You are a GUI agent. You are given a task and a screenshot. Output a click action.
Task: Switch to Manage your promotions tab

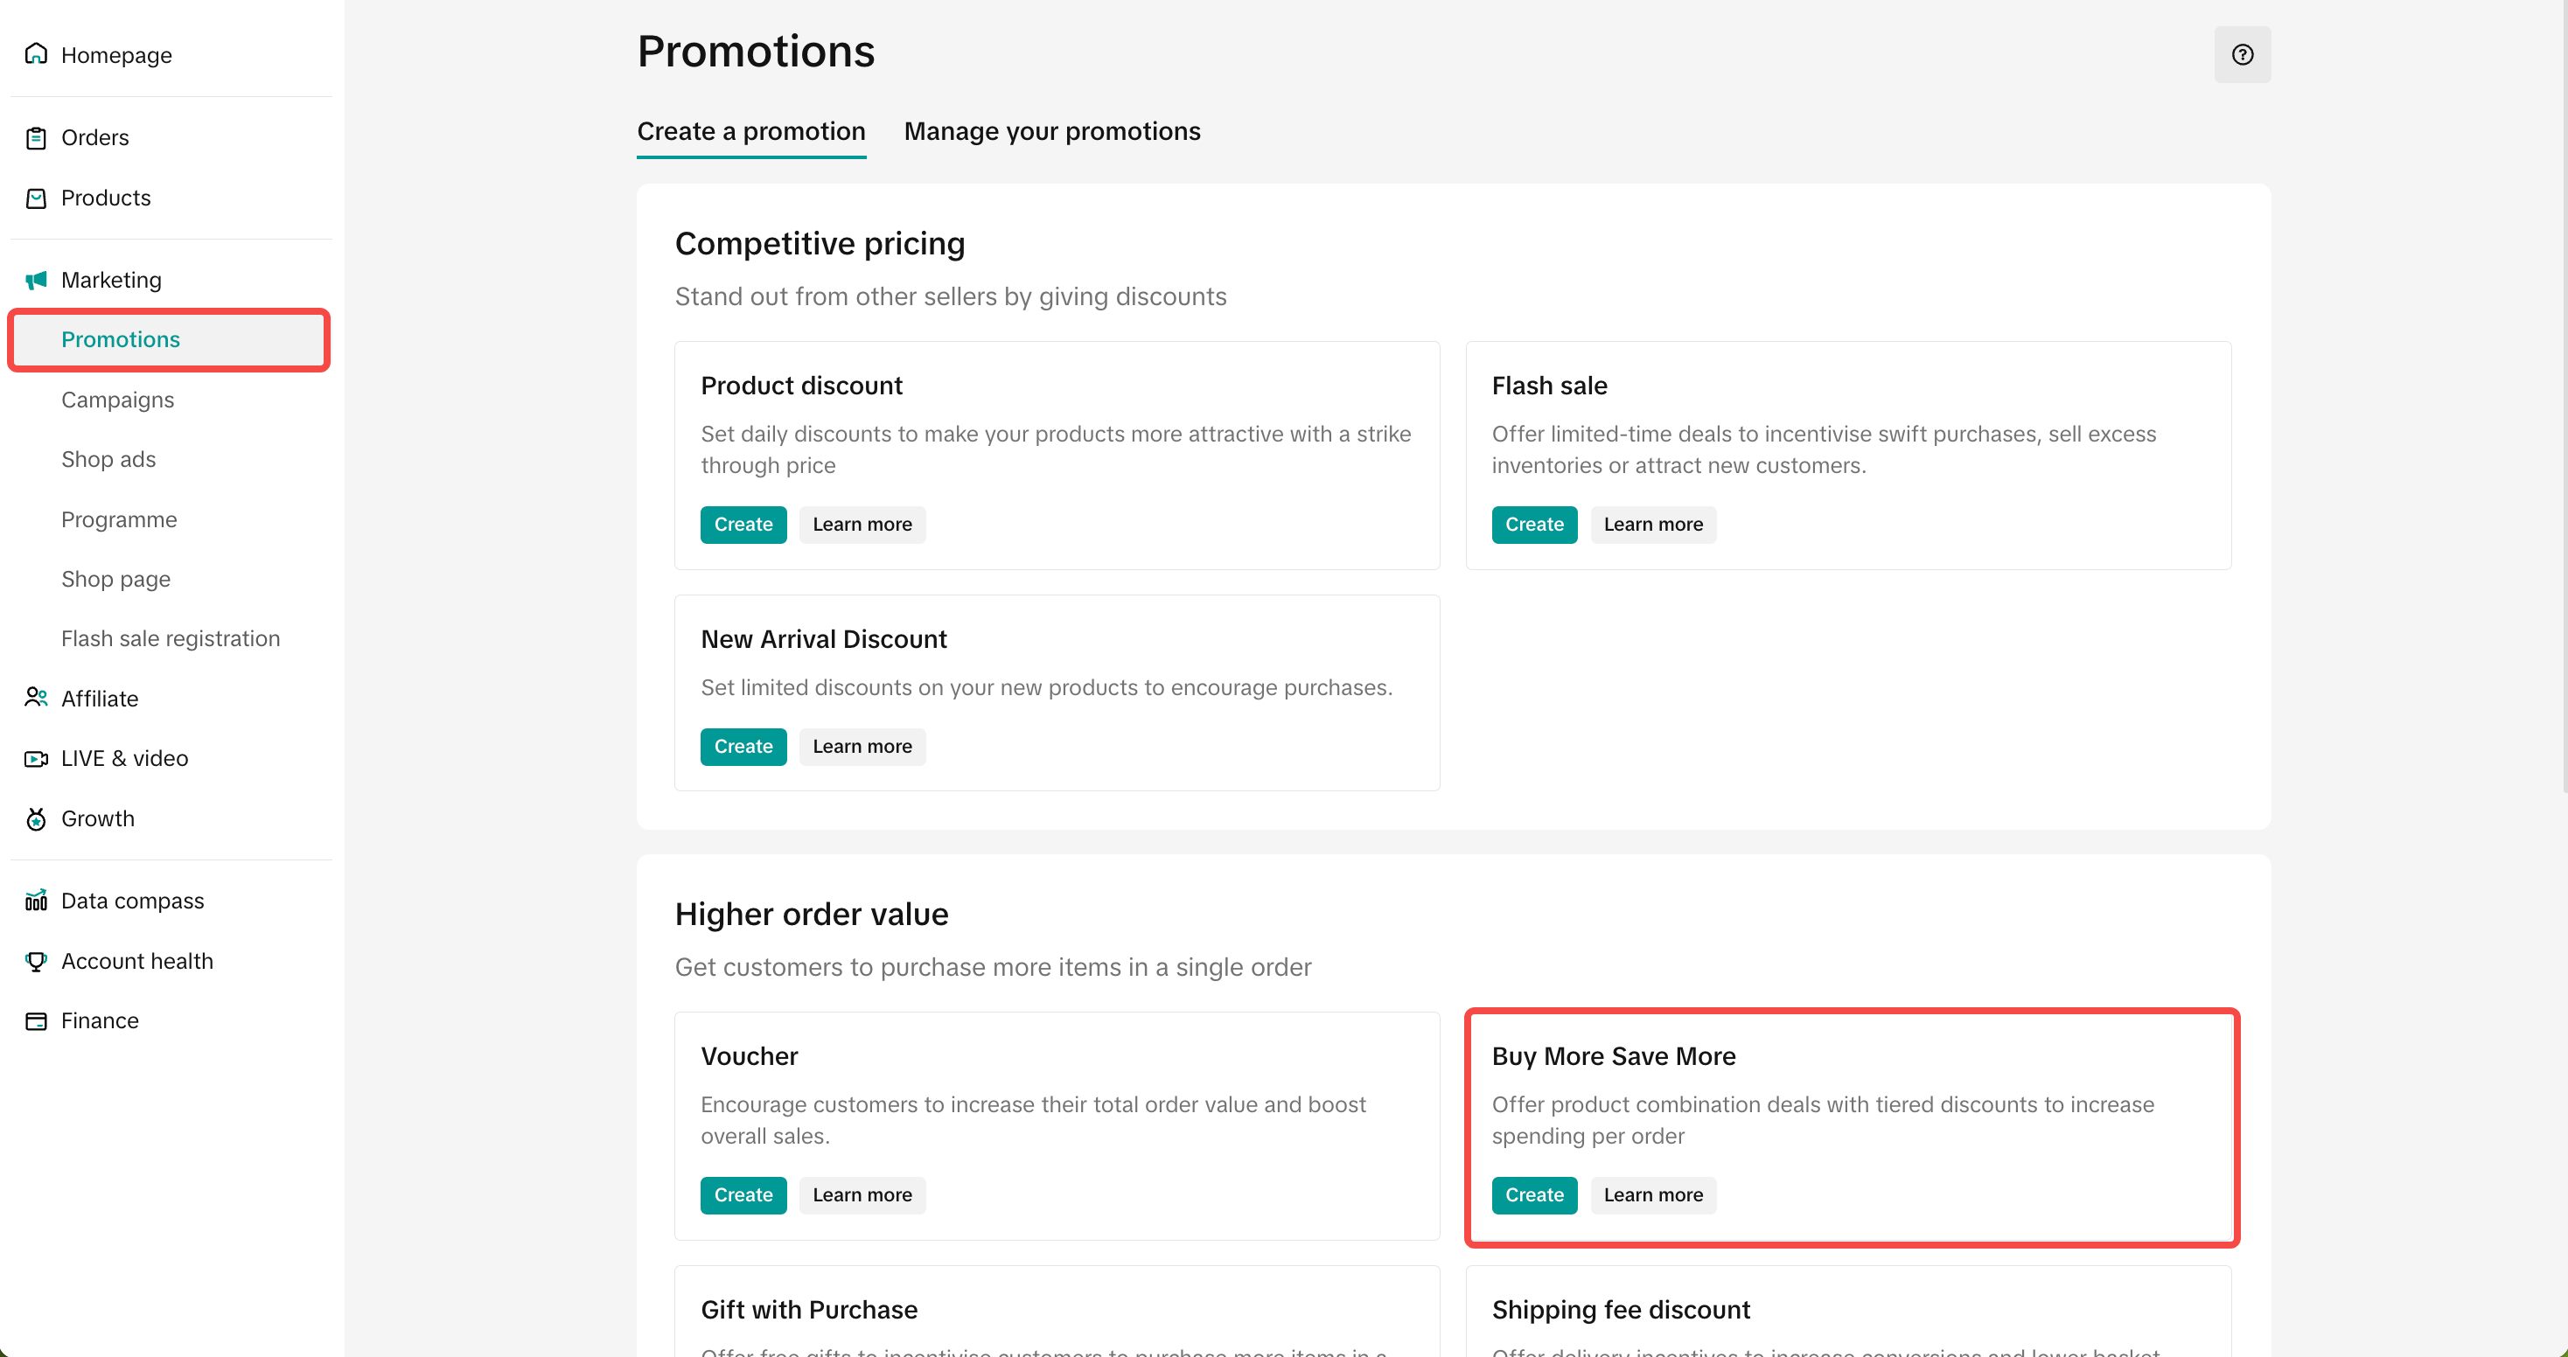(1051, 131)
